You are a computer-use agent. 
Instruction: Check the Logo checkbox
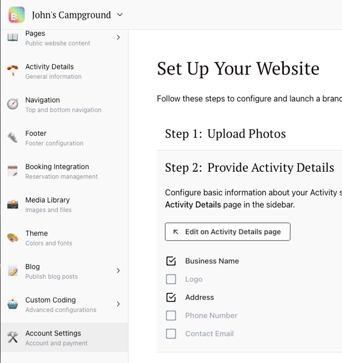[x=171, y=279]
